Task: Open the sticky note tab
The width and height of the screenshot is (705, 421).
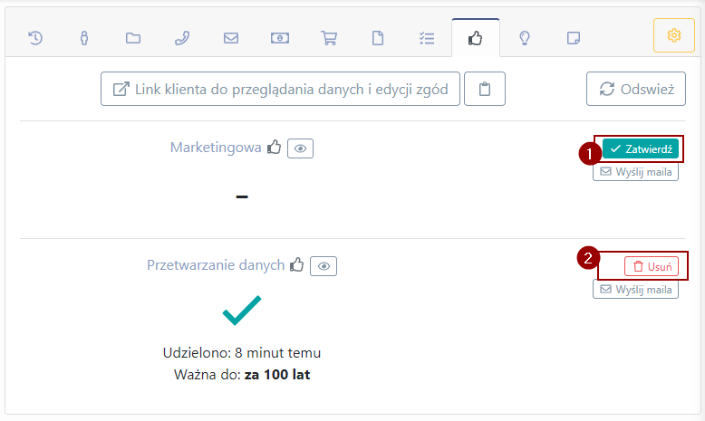Action: point(574,38)
